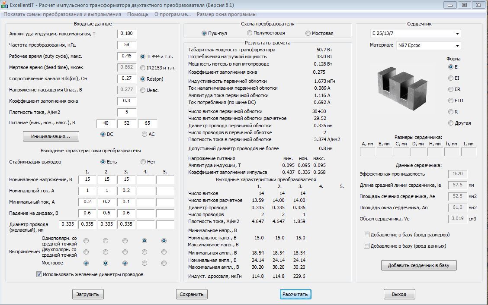Image resolution: width=488 pixels, height=305 pixels.
Task: Select 'Мостовое' rectification for output 1
Action: coord(86,263)
